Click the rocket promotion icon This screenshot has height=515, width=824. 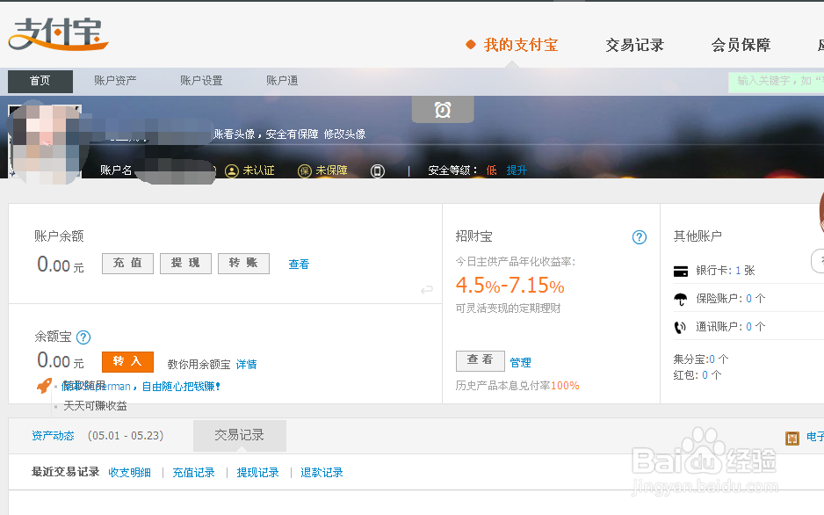(44, 386)
